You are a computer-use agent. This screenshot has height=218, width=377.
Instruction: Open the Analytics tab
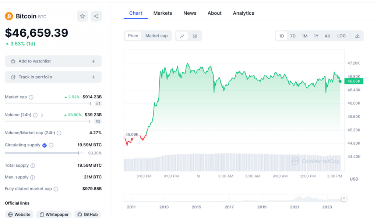click(x=243, y=13)
